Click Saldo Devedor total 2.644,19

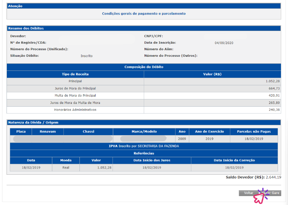coord(273,177)
